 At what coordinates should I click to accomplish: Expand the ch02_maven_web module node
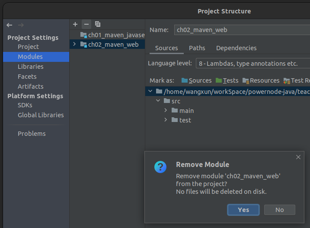coord(74,44)
